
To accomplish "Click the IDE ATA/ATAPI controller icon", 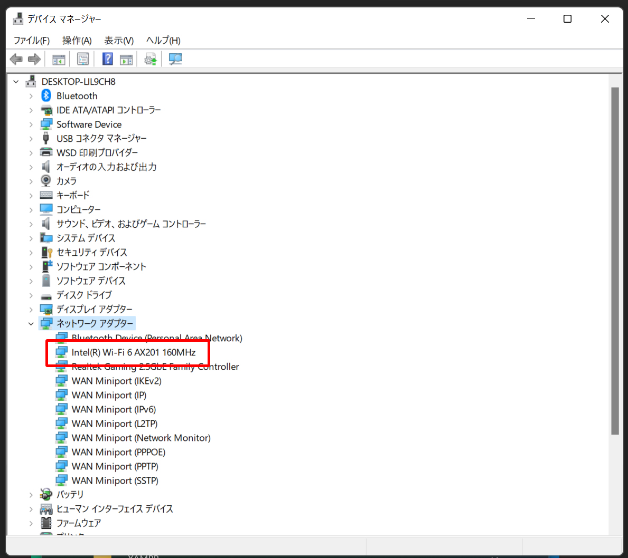I will pos(46,110).
